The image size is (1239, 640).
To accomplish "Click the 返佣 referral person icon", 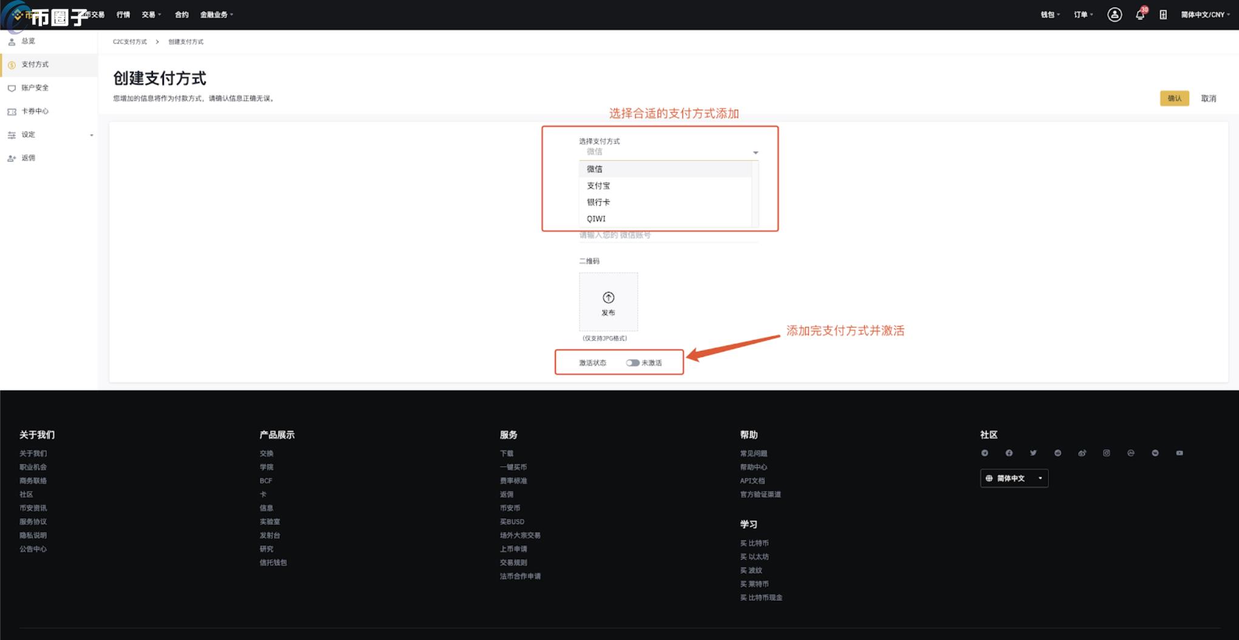I will point(12,158).
